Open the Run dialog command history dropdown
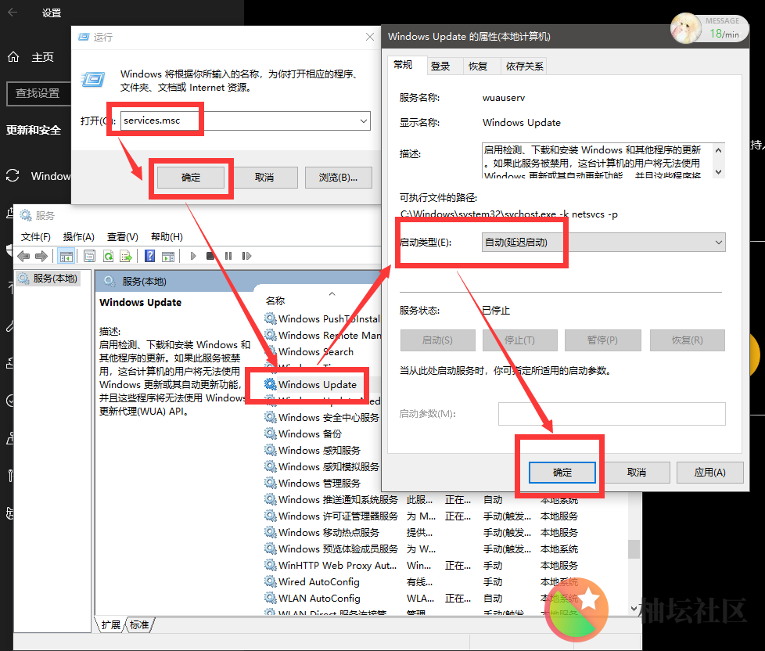This screenshot has height=651, width=765. [x=364, y=120]
